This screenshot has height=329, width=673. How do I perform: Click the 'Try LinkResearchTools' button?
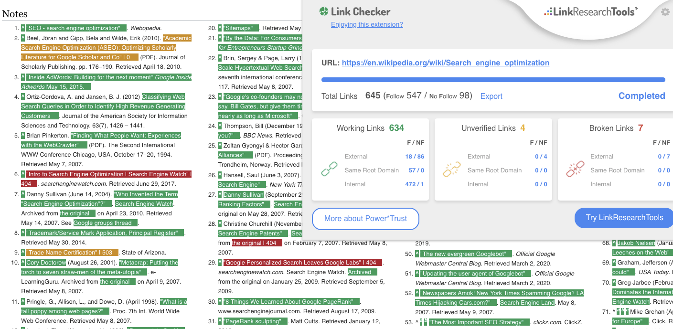coord(623,218)
